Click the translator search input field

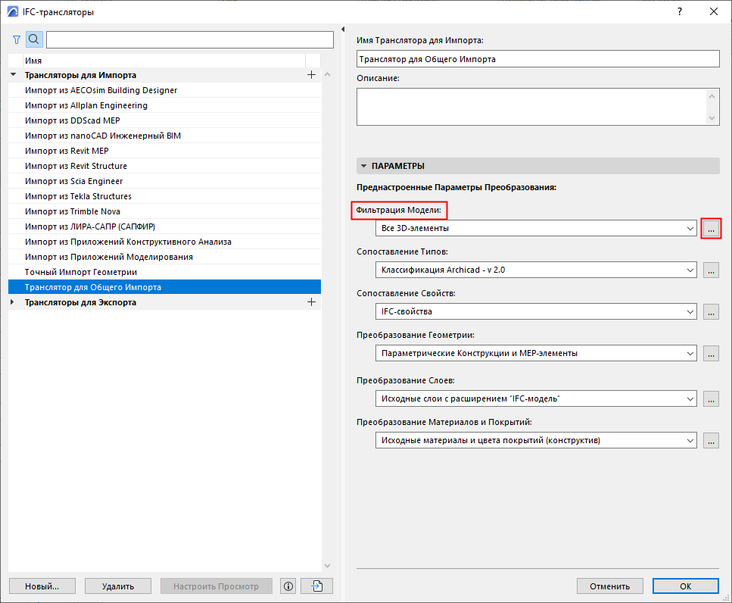(x=190, y=39)
